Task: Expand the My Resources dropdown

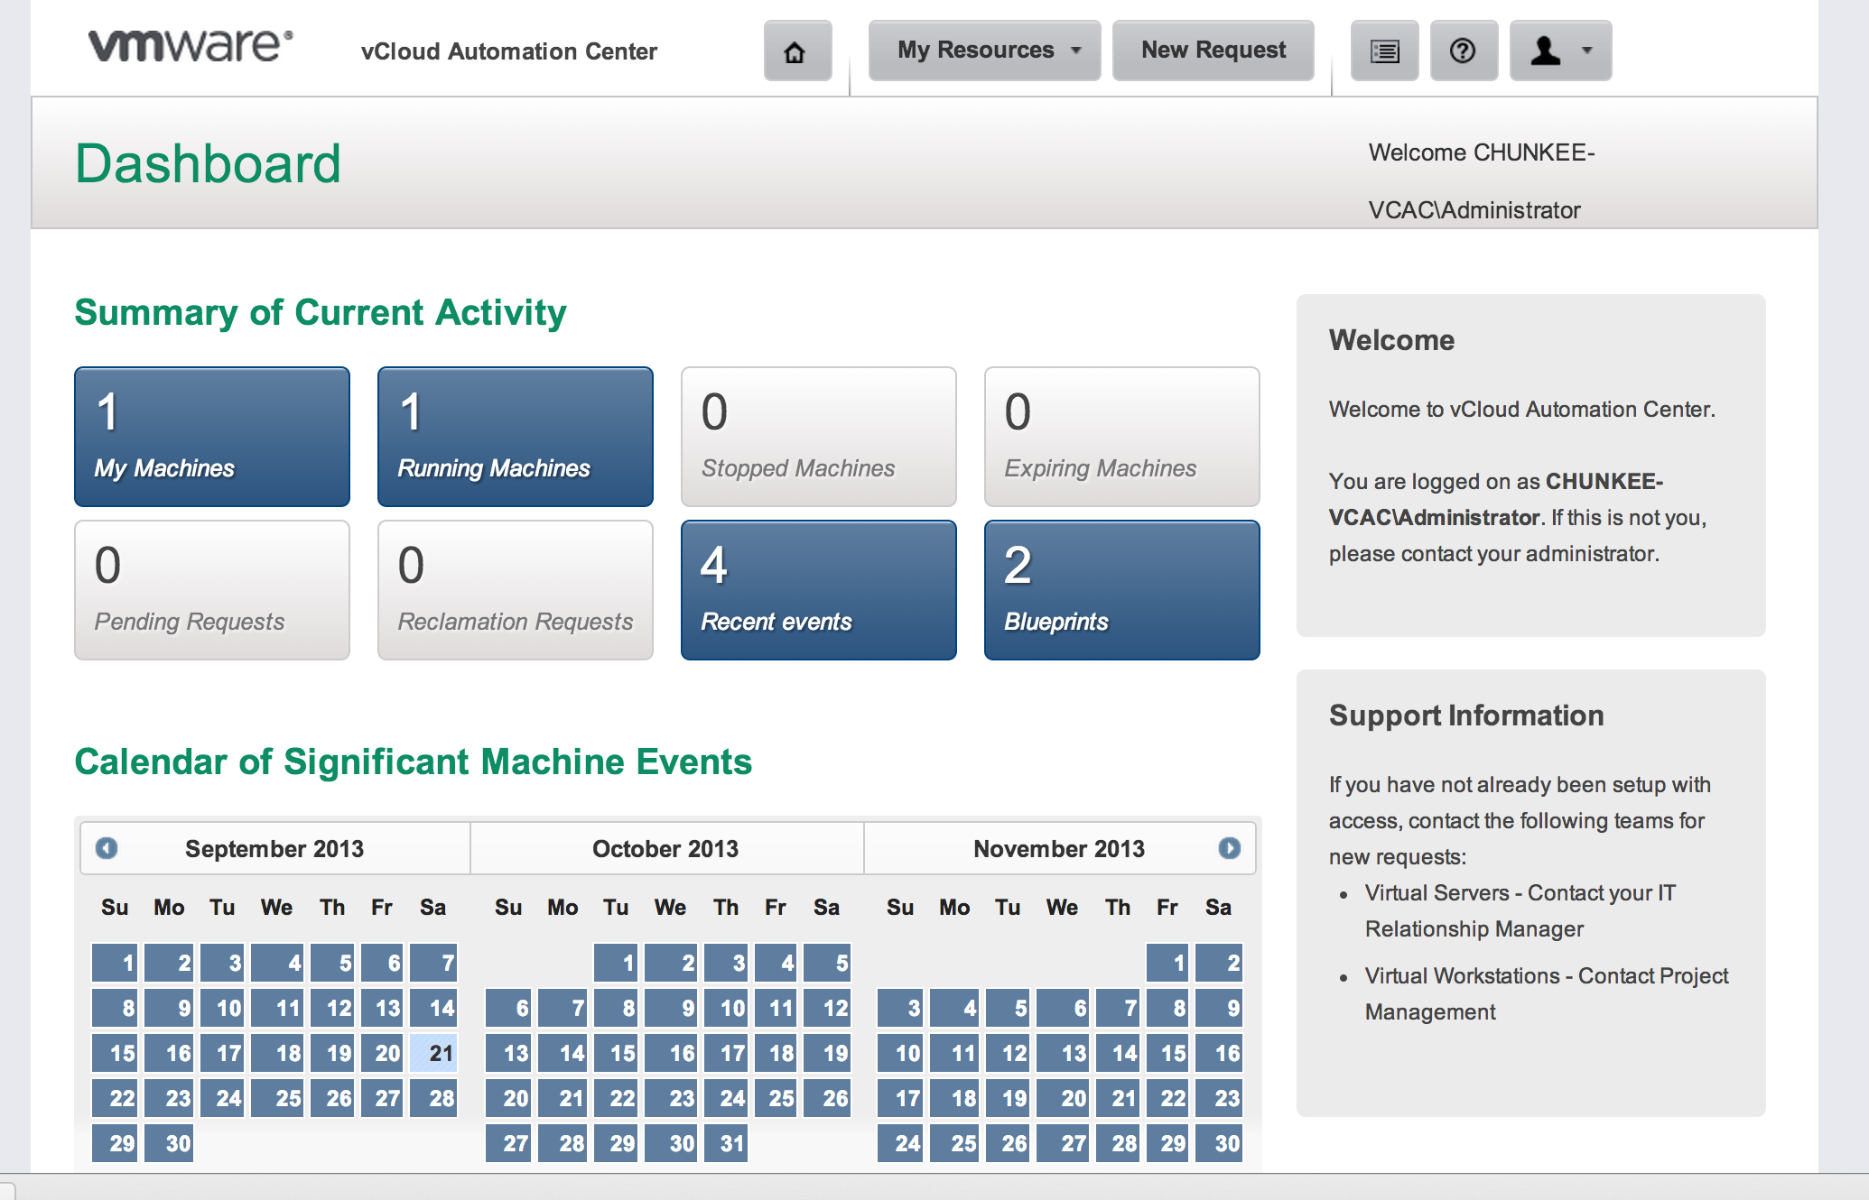Action: [x=984, y=51]
